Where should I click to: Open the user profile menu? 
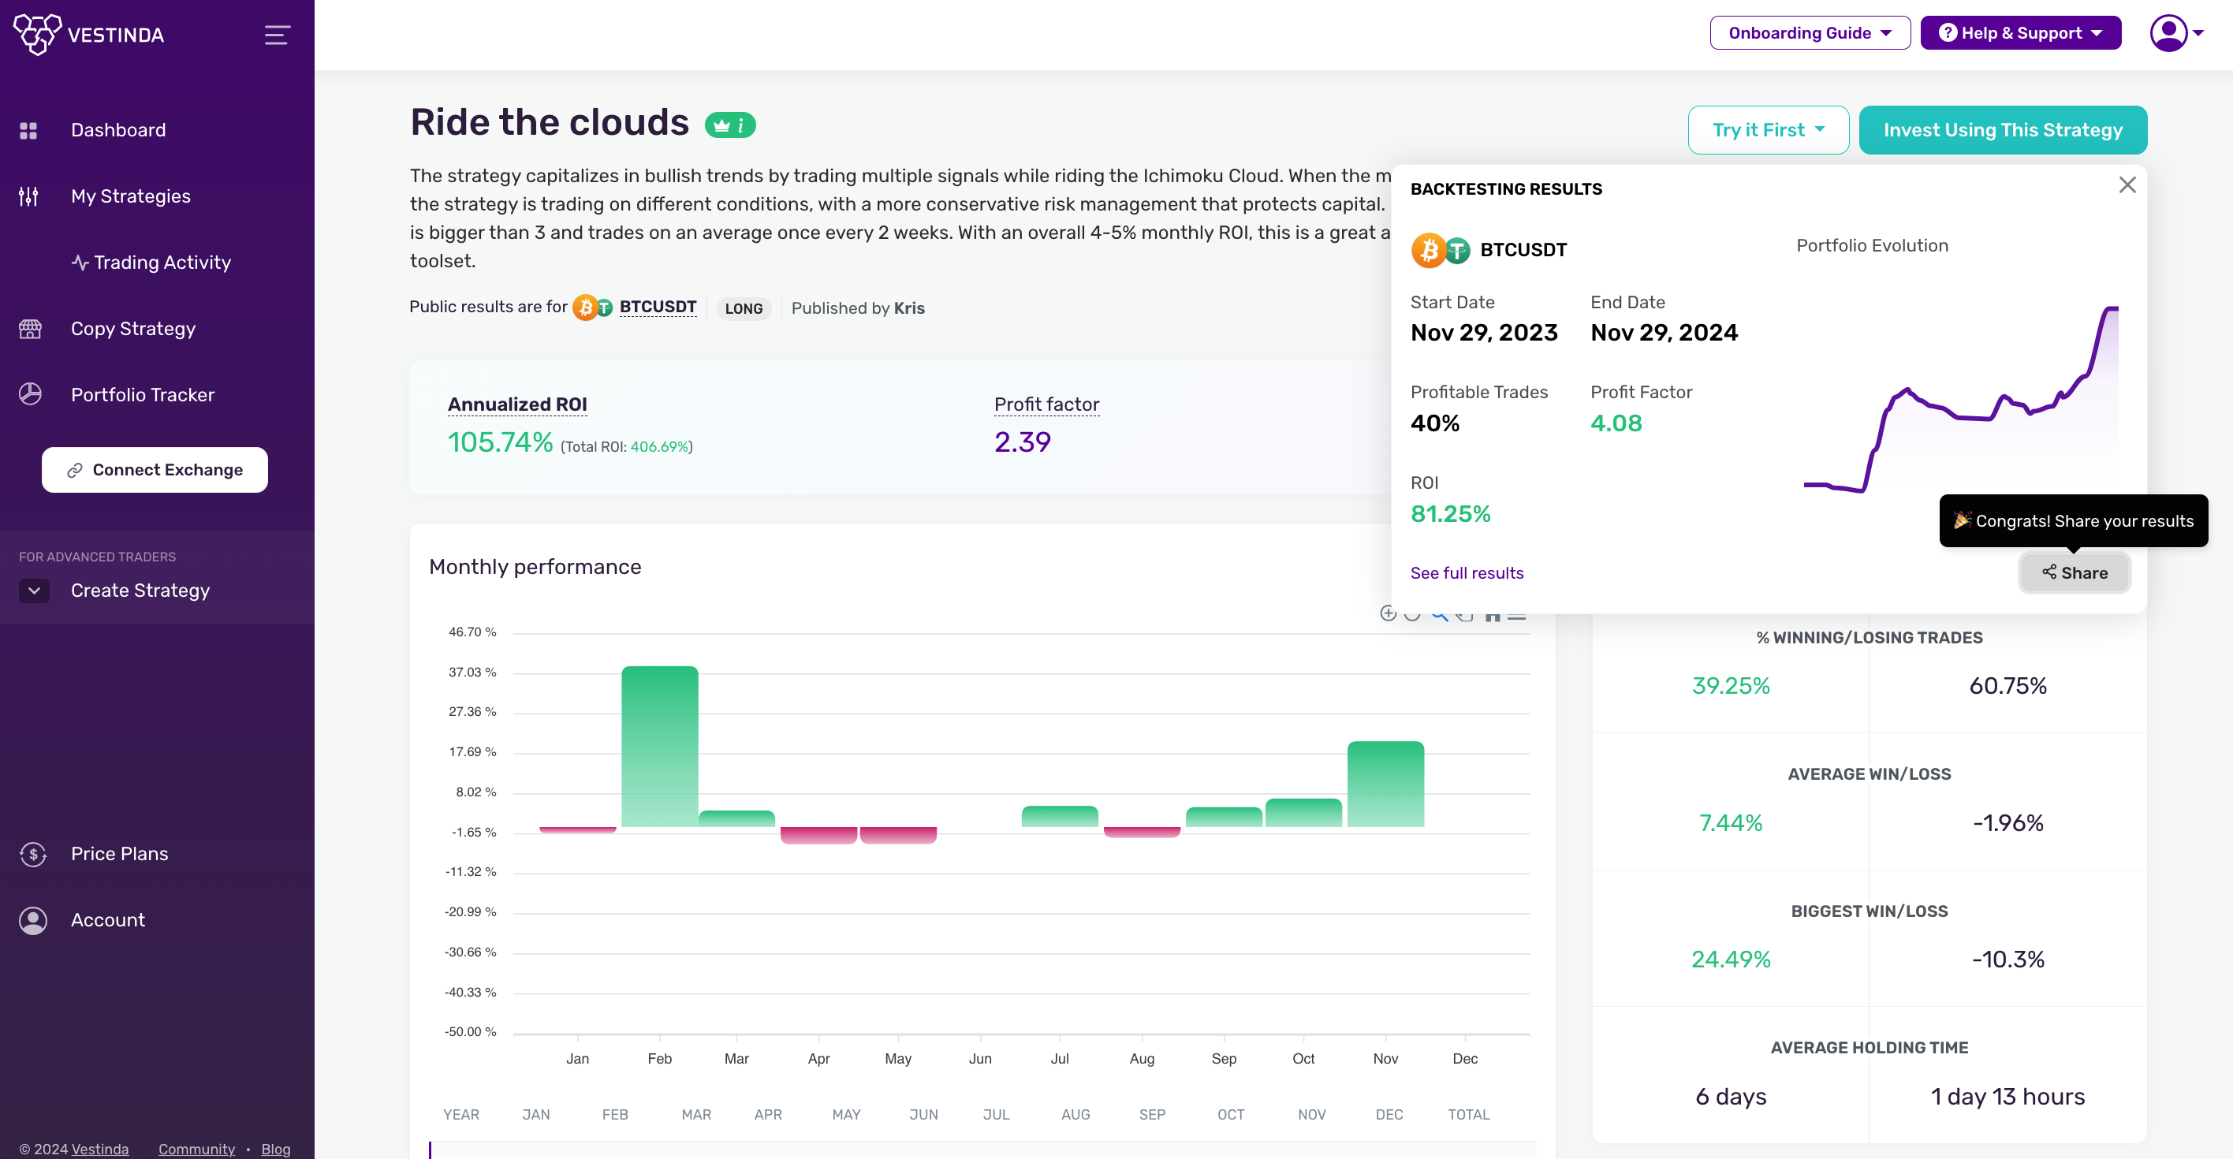[2177, 33]
